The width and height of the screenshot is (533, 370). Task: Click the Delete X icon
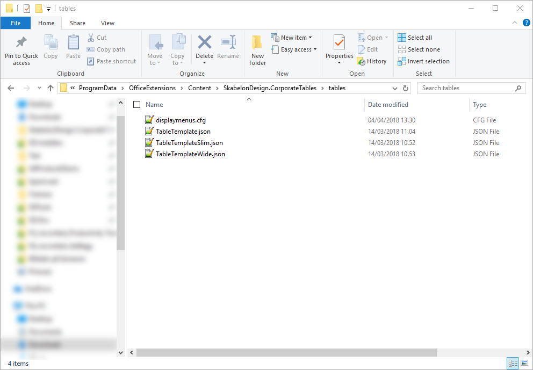(x=205, y=42)
